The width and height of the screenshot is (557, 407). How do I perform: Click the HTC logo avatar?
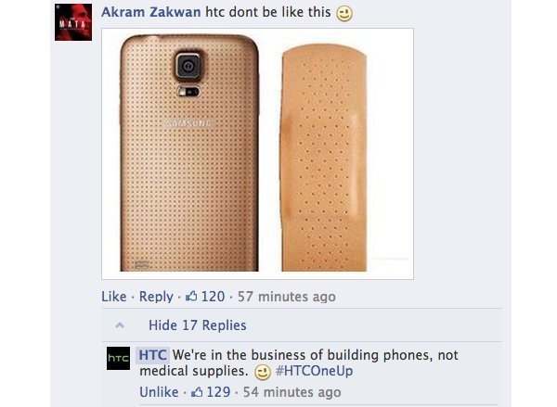tap(118, 359)
